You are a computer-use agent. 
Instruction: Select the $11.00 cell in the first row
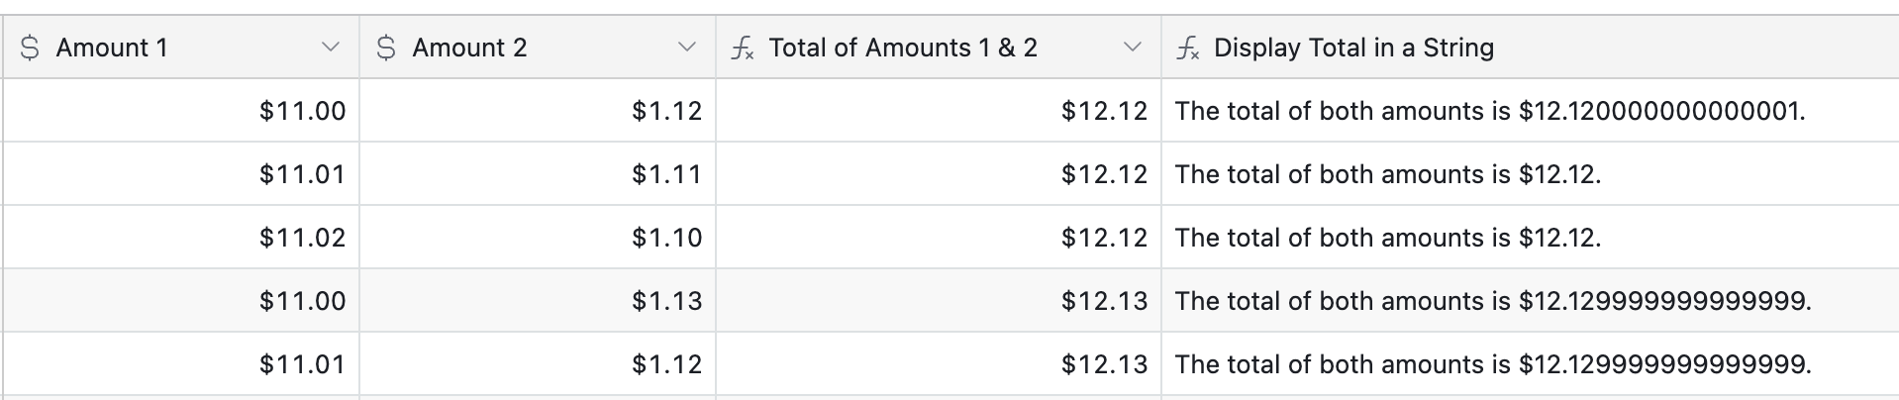click(181, 111)
